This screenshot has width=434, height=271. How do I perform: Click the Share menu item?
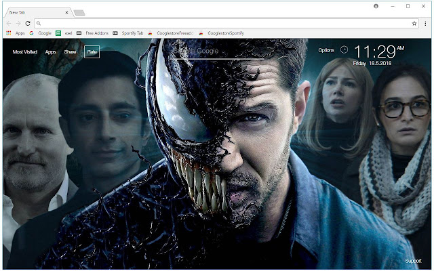(x=70, y=51)
